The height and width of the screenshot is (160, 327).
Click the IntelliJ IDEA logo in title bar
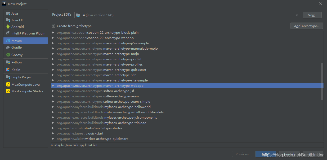(x=4, y=4)
